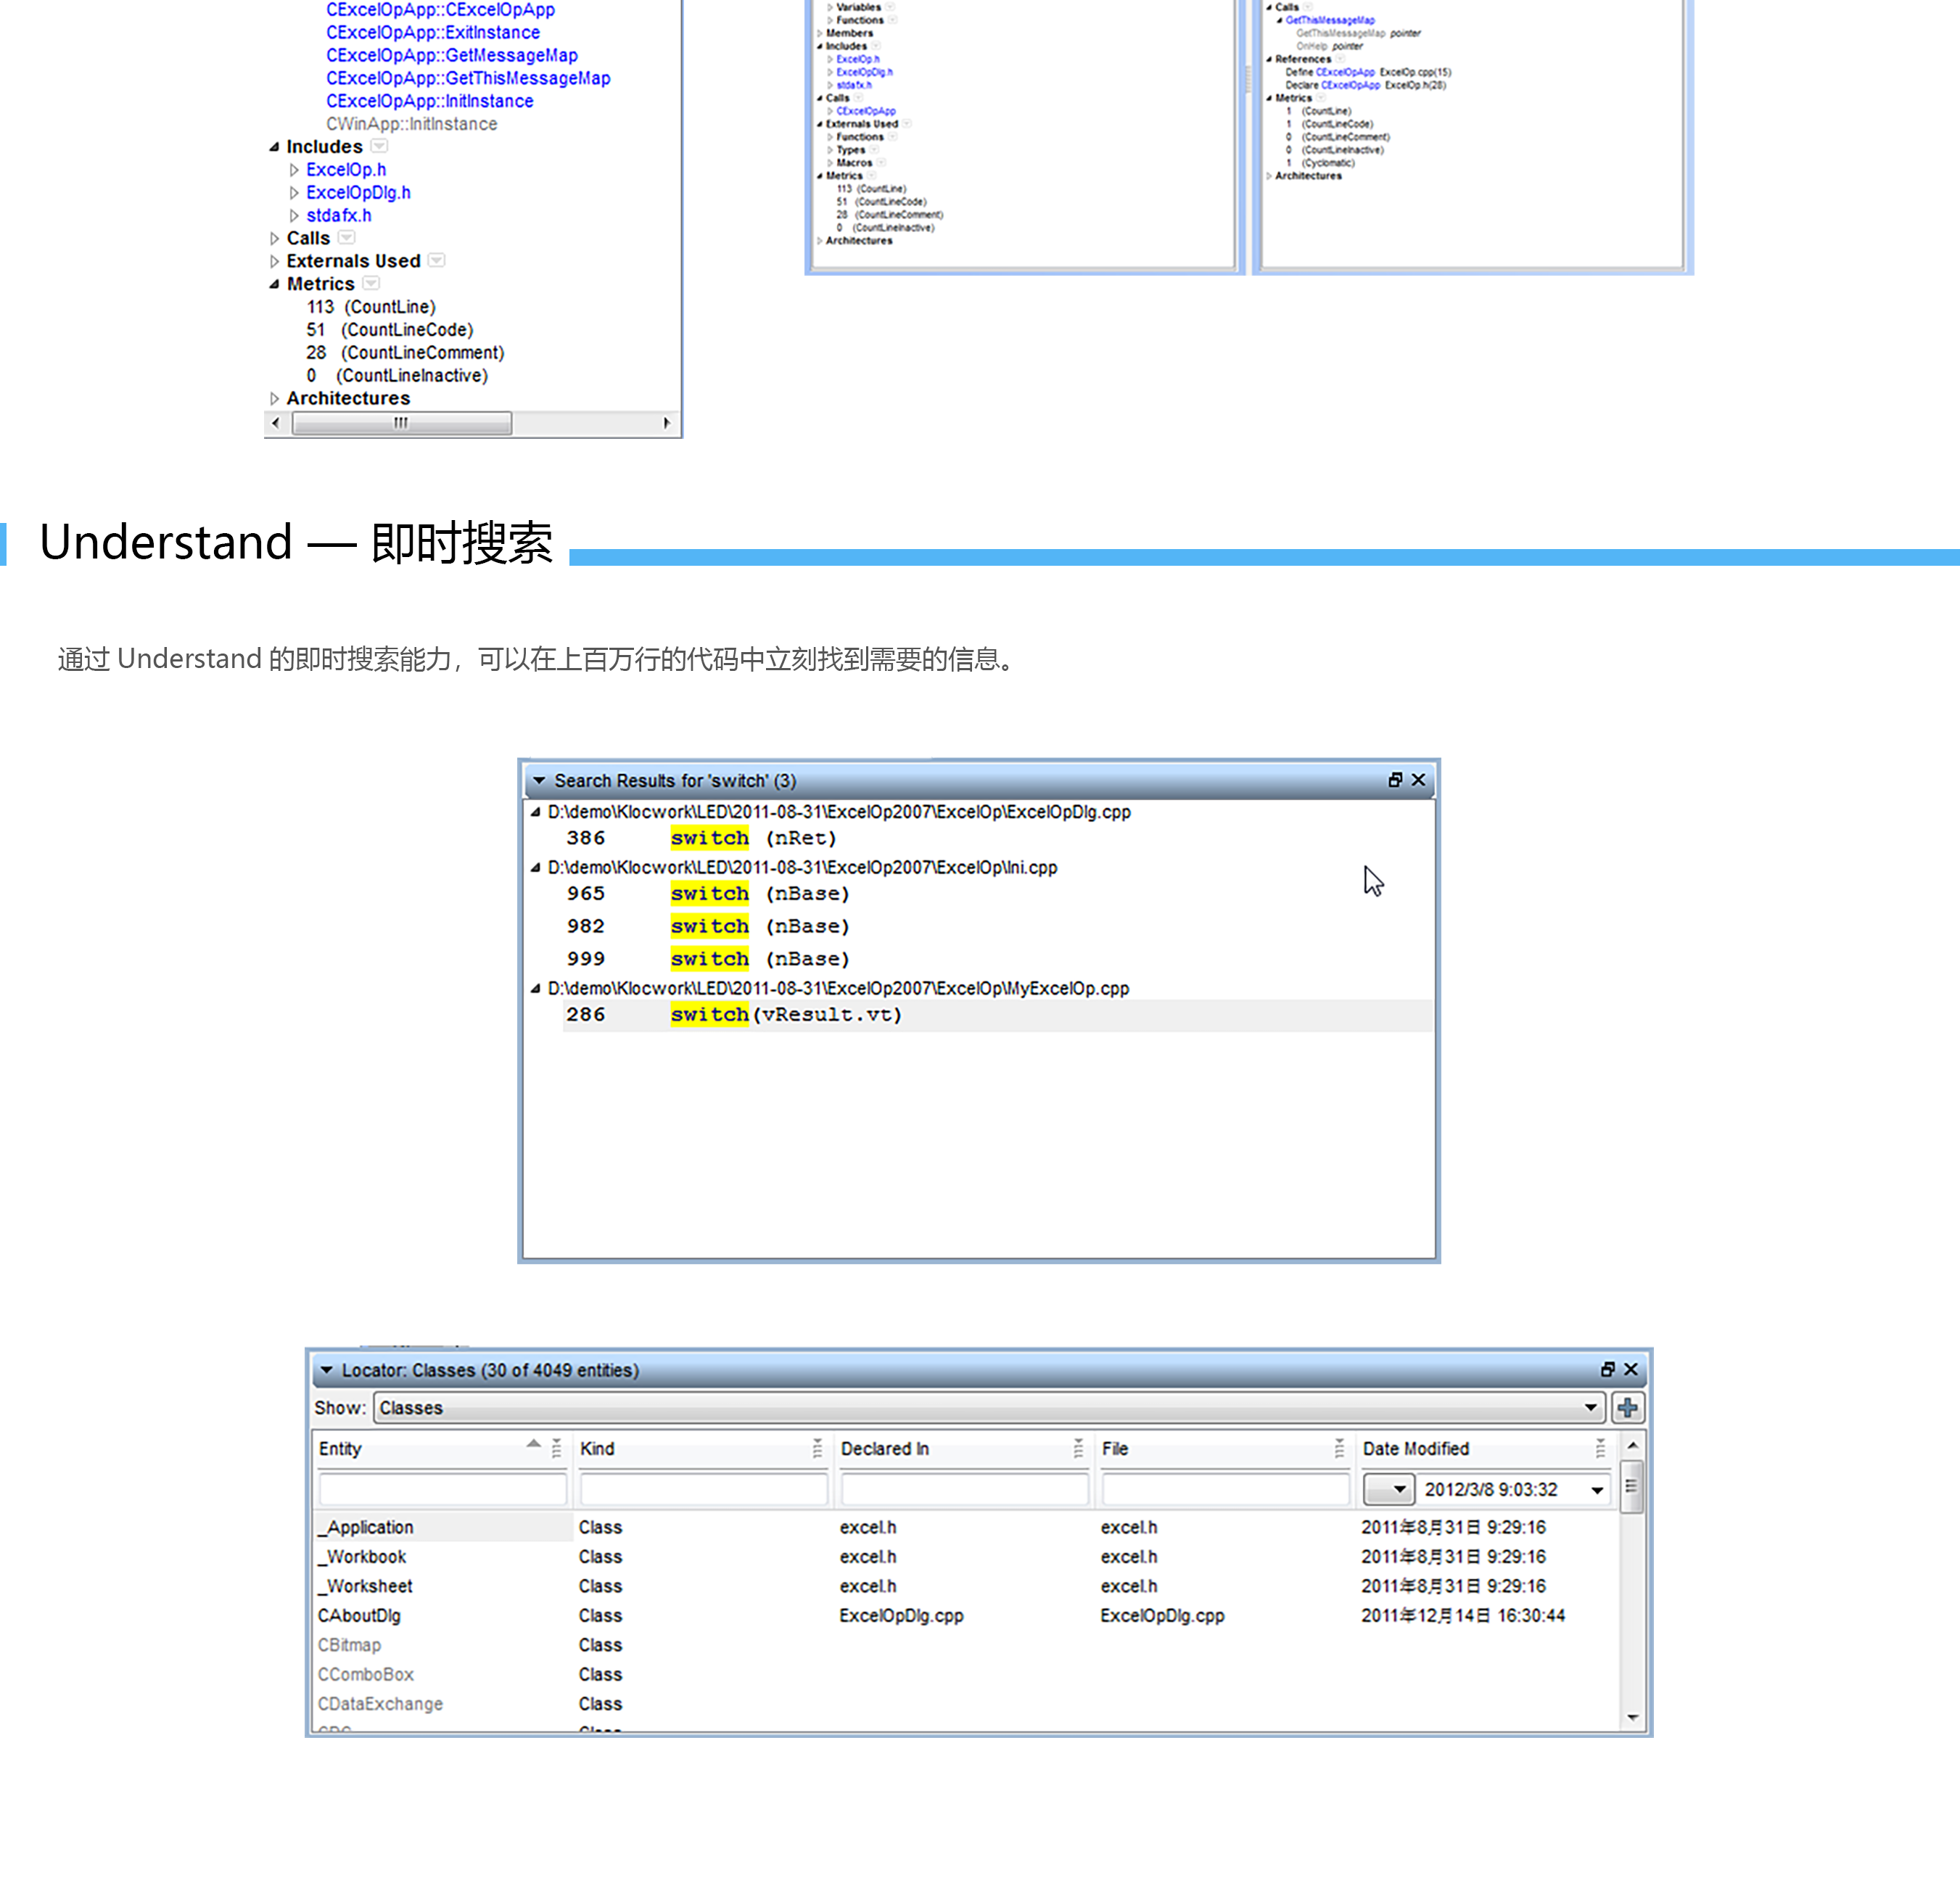Select switch result at line 965
1960x1904 pixels.
(709, 893)
